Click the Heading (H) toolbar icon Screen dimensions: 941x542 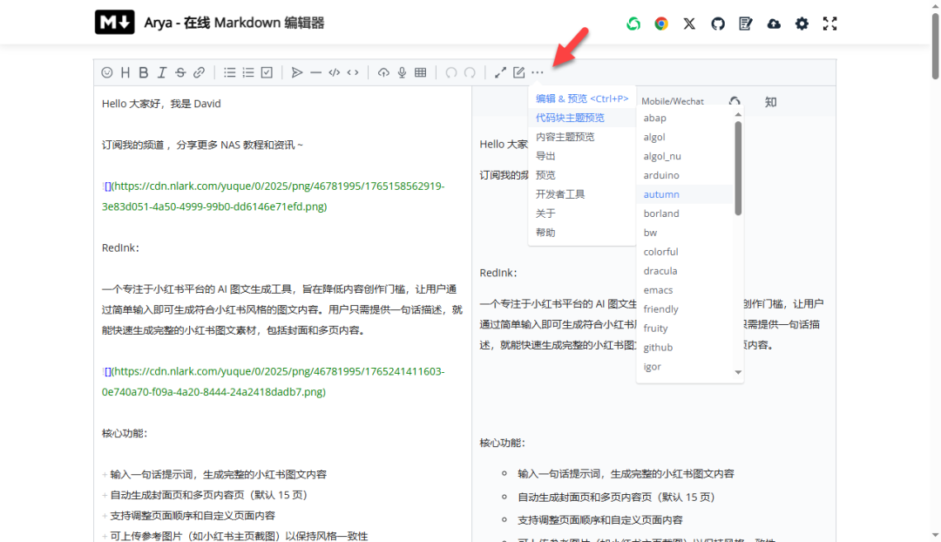(125, 72)
